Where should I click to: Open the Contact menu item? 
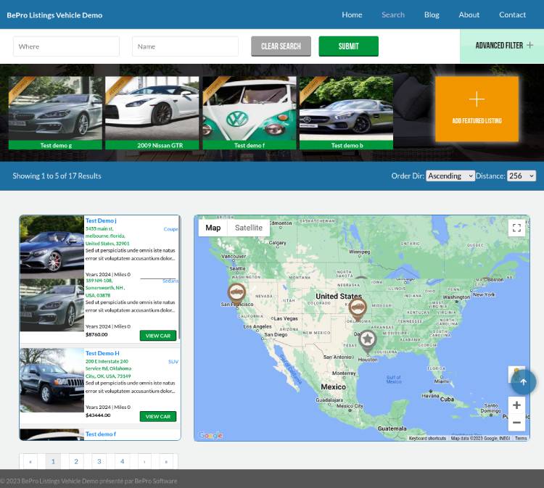click(x=512, y=15)
